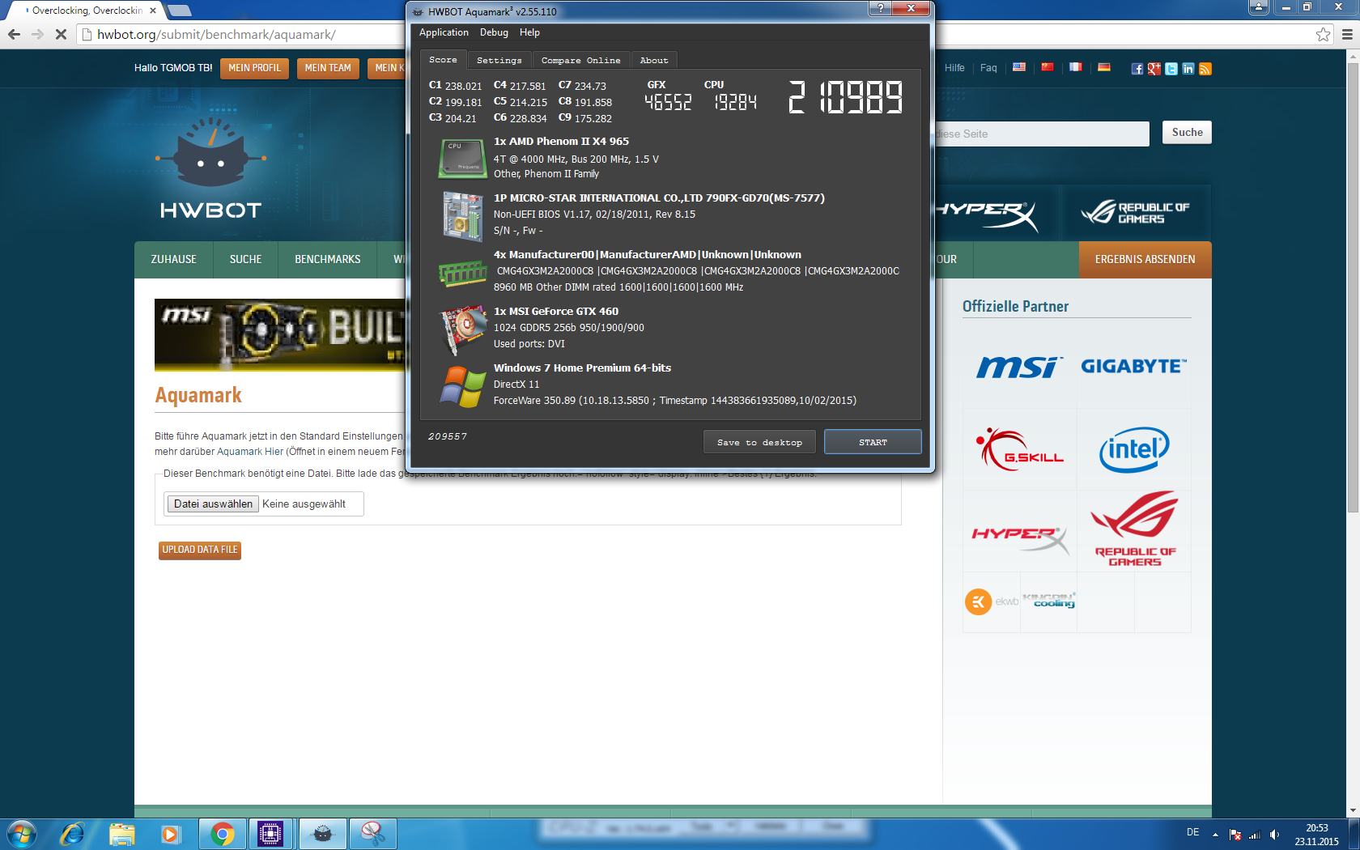Open CPU-Z chip icon in taskbar
The image size is (1360, 850).
click(x=270, y=834)
